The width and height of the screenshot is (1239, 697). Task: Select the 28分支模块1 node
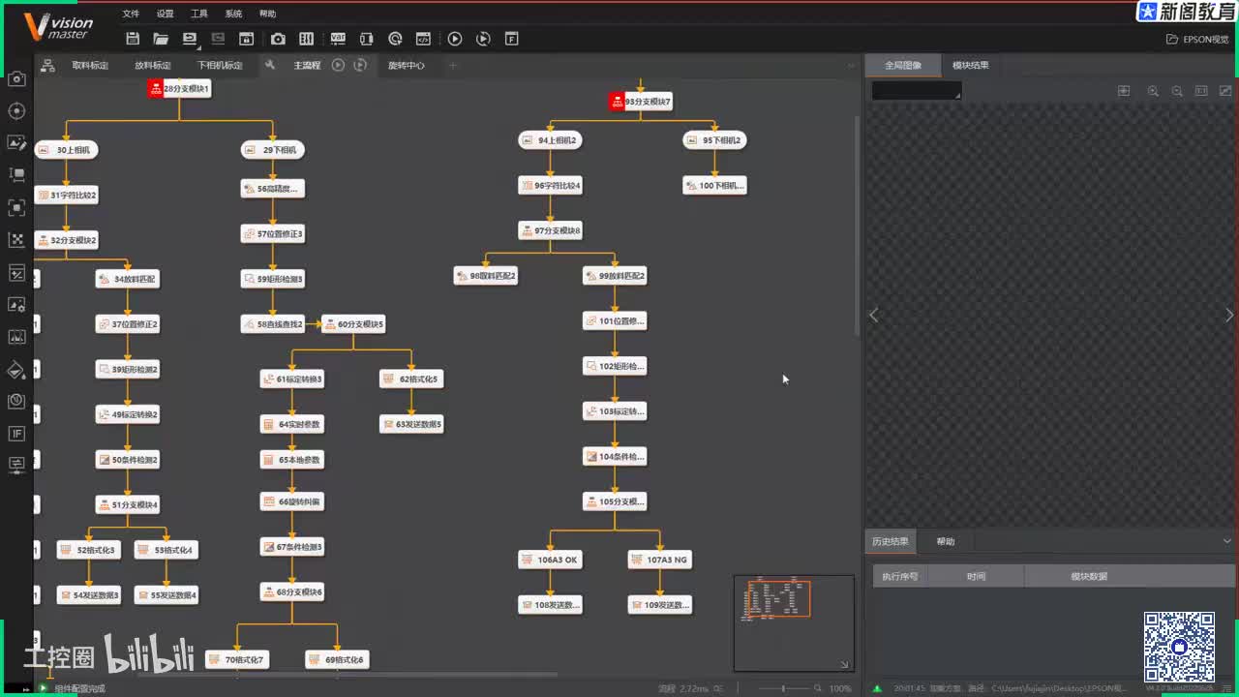pos(179,89)
